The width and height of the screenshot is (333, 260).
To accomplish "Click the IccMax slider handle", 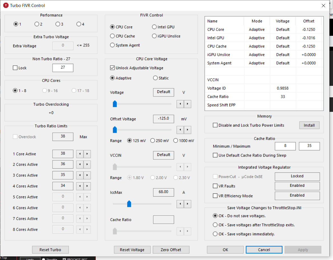I will pos(129,204).
